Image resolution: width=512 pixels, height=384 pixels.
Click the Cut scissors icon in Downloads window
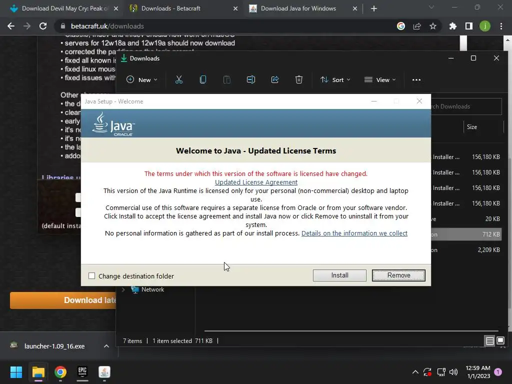coord(179,79)
